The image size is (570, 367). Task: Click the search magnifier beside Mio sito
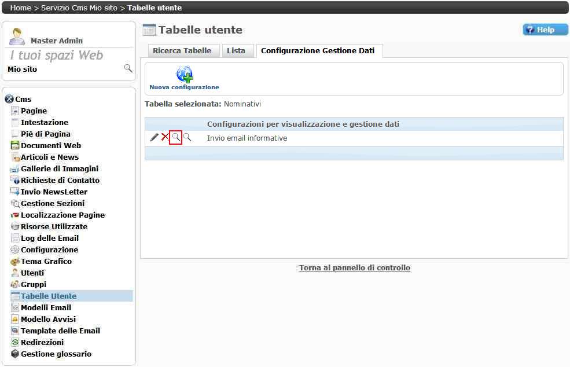[128, 69]
